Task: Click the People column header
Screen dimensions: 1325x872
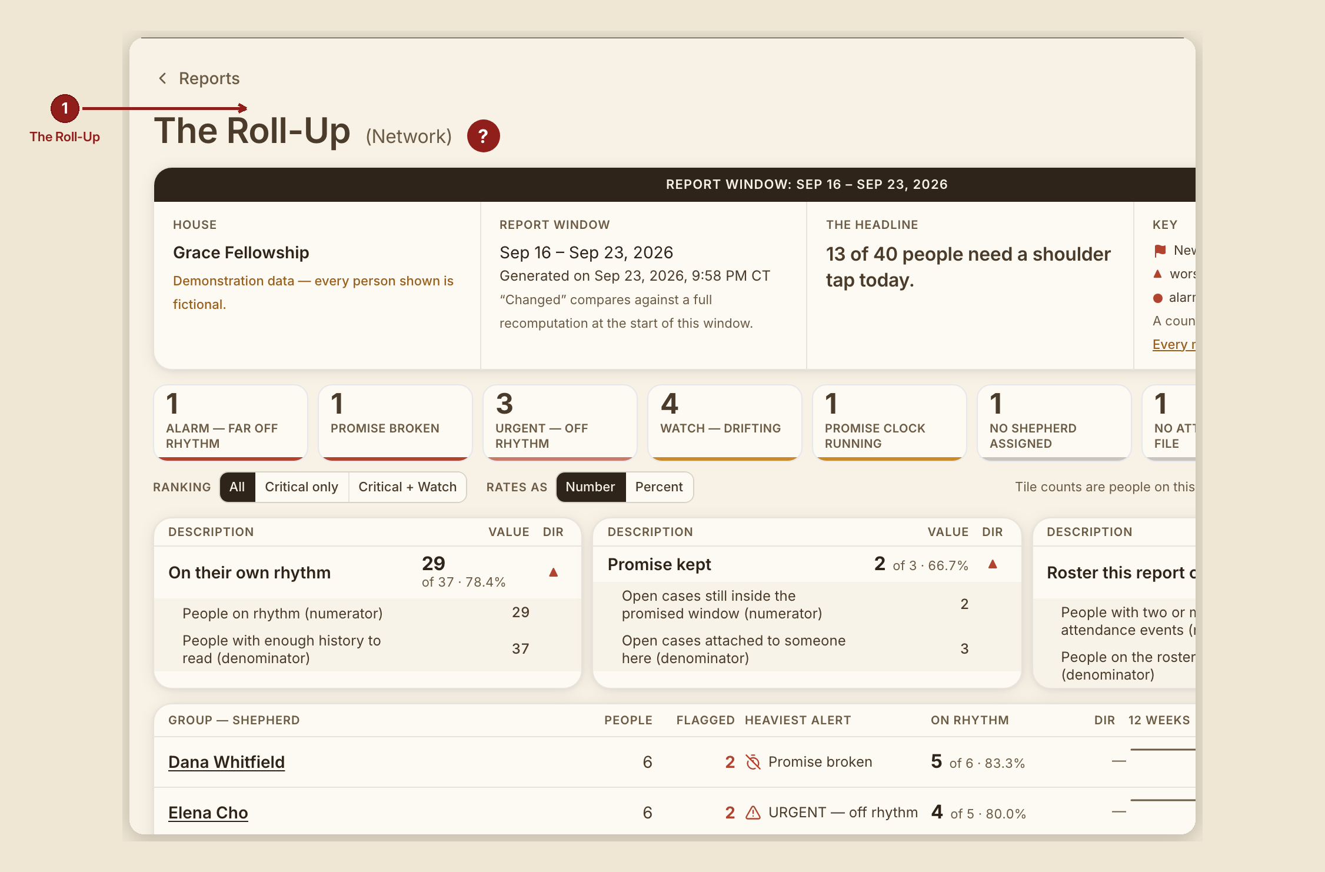Action: 628,720
